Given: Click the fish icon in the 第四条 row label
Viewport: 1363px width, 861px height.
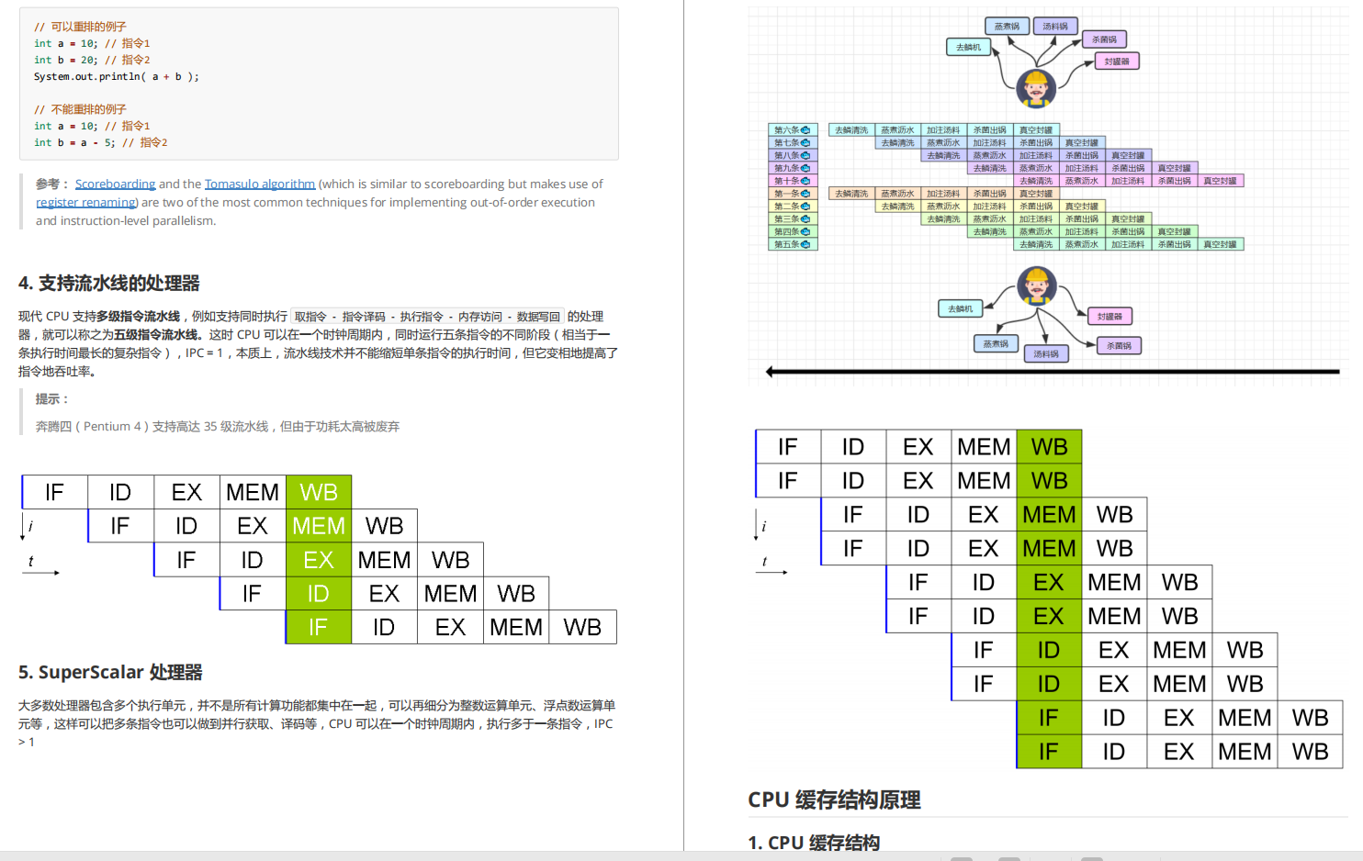Looking at the screenshot, I should point(805,232).
